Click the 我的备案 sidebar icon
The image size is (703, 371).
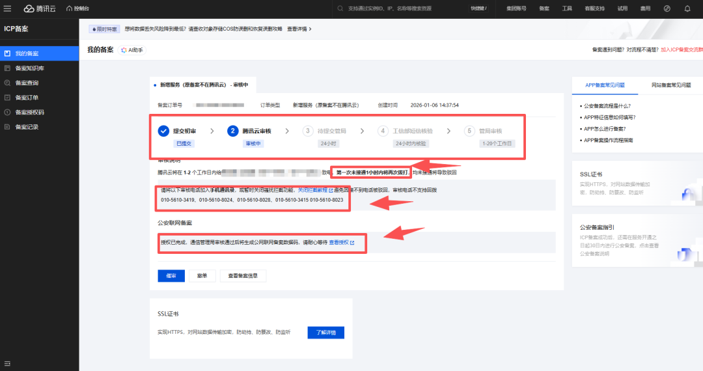click(x=7, y=53)
